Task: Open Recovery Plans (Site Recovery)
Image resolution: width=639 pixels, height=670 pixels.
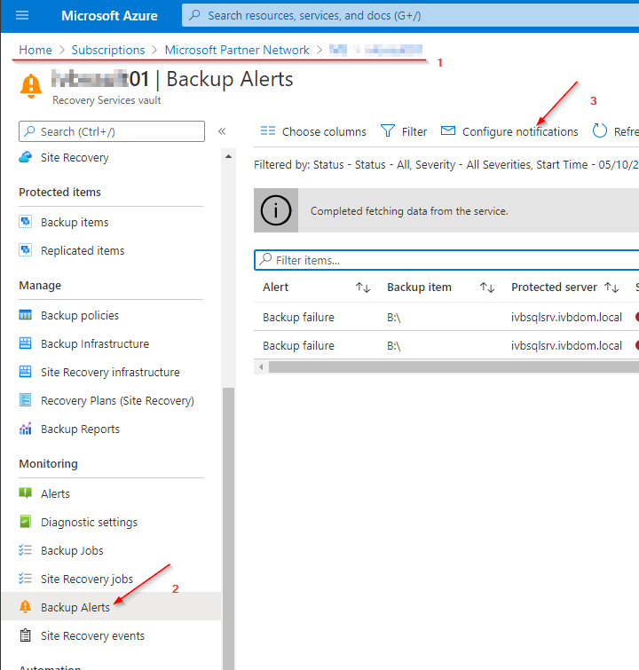Action: click(x=117, y=401)
